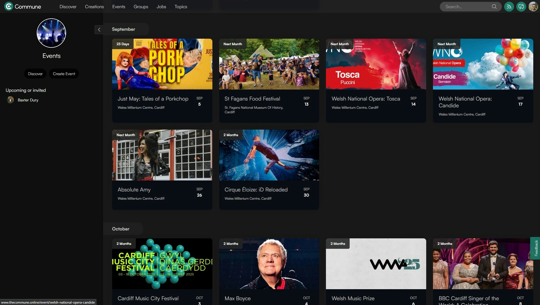Open Tales of a Porkchop poster thumbnail

(x=162, y=64)
